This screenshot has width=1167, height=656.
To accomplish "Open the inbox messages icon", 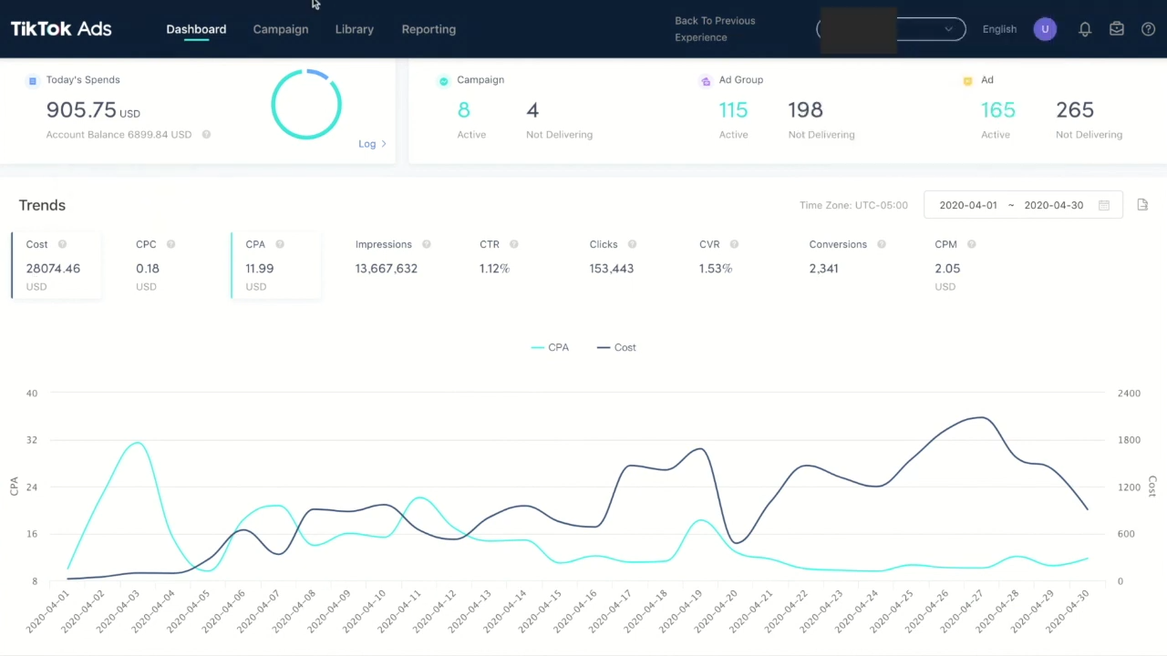I will (1117, 29).
